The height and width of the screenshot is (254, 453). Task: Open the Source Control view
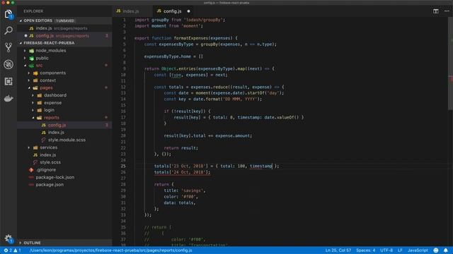[x=8, y=47]
